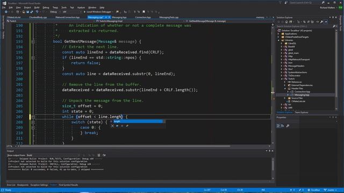344x193 pixels.
Task: Select the Json project in tree
Action: (x=290, y=63)
